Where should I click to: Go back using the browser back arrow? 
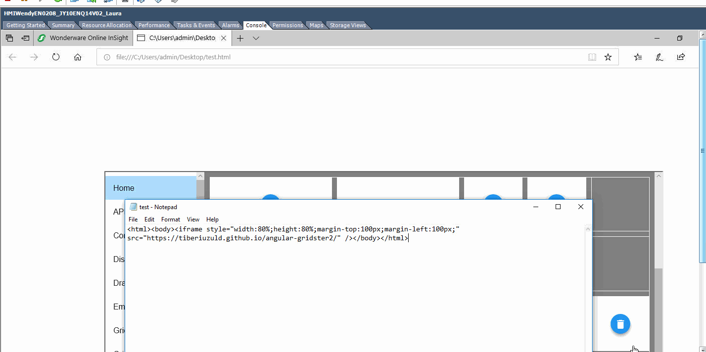pyautogui.click(x=12, y=57)
